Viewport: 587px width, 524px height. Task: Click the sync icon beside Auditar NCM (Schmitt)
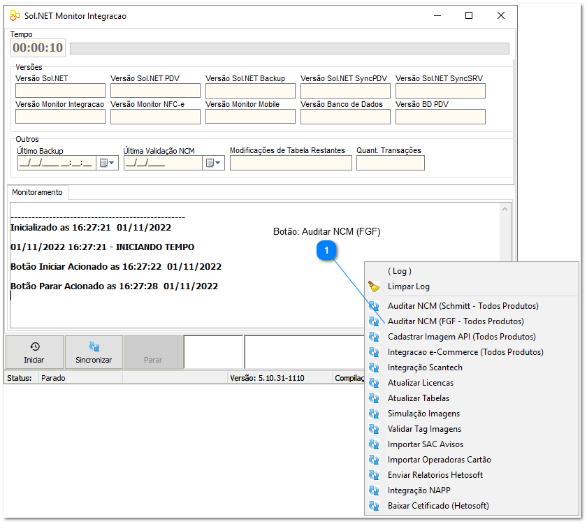pos(374,305)
